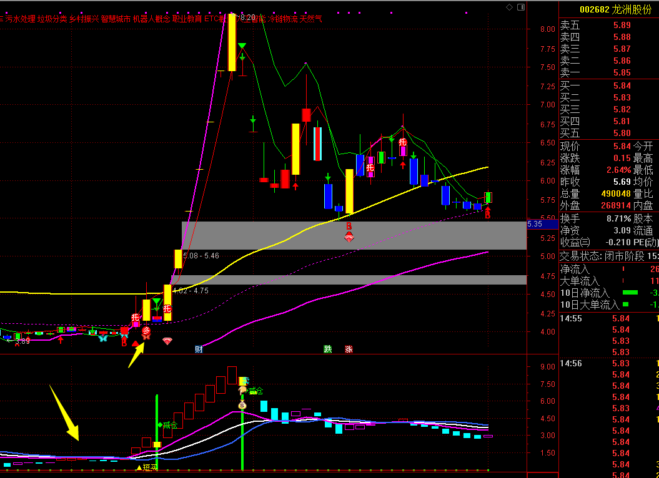The image size is (659, 478).
Task: Select the 卖四 5.88 ask row
Action: pyautogui.click(x=609, y=37)
